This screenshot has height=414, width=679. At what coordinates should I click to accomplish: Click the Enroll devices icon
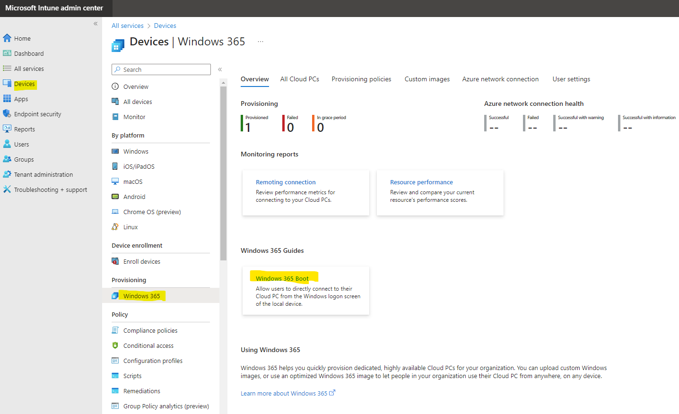115,261
